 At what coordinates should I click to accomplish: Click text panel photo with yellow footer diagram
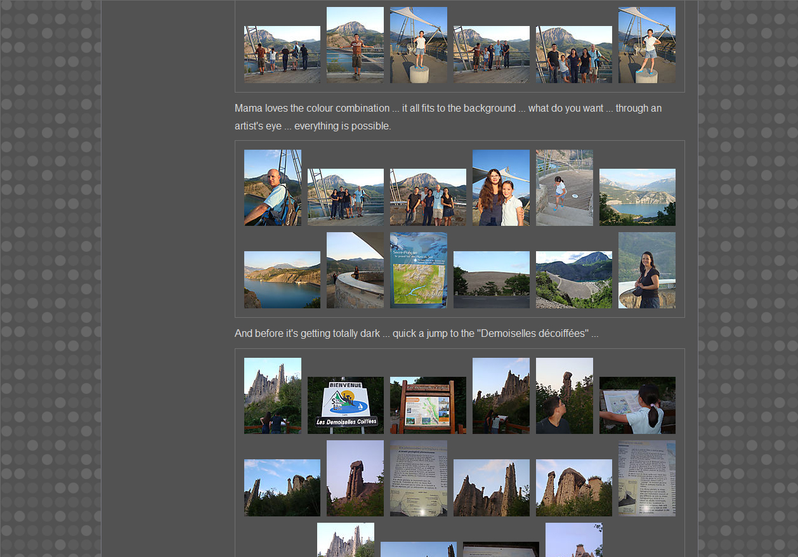[418, 478]
